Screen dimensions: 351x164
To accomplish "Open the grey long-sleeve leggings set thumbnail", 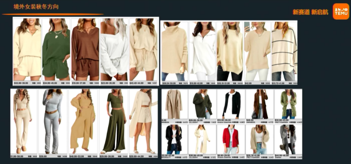I will [53, 121].
